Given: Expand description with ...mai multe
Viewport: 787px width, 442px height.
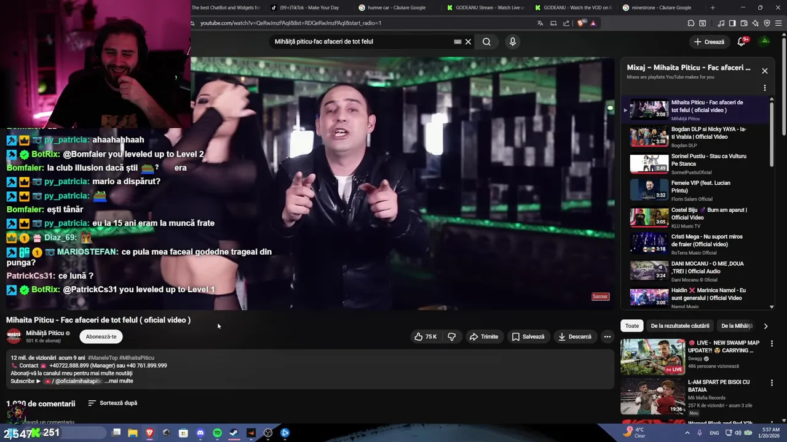Looking at the screenshot, I should coord(119,381).
